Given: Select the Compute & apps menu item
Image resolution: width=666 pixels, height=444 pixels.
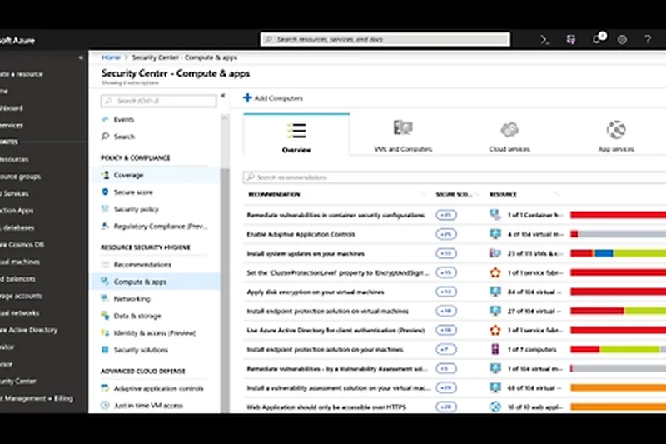Looking at the screenshot, I should [156, 282].
